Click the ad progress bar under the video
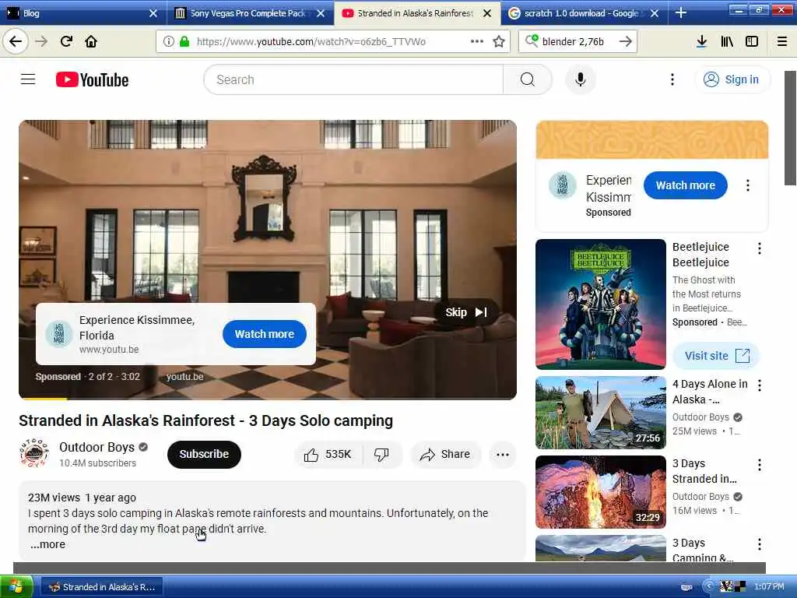797x598 pixels. pos(268,398)
